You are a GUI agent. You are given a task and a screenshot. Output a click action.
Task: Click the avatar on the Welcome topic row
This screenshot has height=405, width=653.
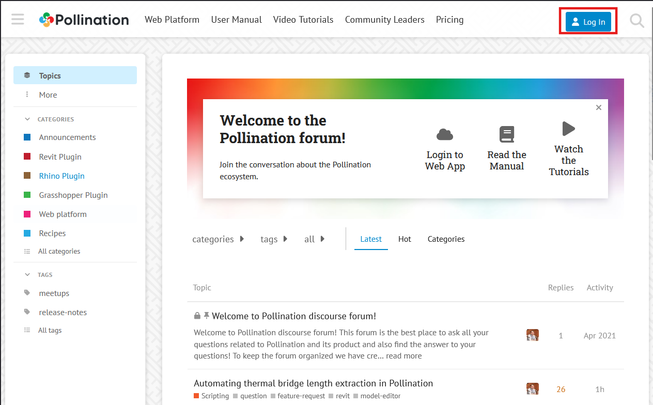(x=532, y=335)
